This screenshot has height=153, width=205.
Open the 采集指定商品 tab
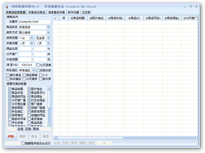tap(37, 12)
